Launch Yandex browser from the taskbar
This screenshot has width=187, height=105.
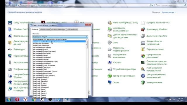(x=25, y=99)
